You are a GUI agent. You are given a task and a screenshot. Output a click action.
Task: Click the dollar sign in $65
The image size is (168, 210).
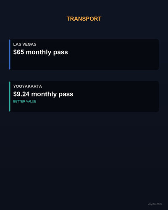pos(15,52)
